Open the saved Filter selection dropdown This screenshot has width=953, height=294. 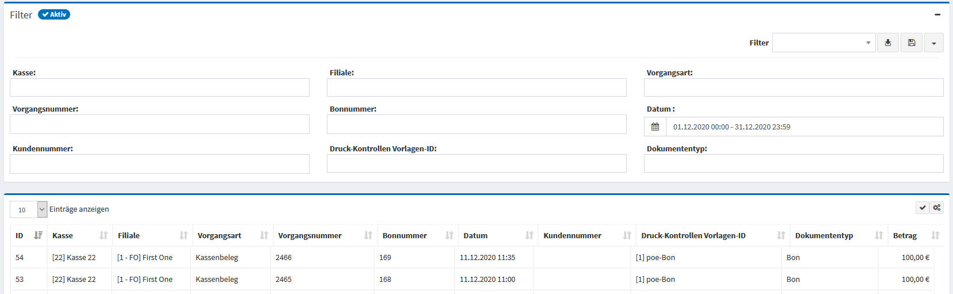tap(824, 43)
